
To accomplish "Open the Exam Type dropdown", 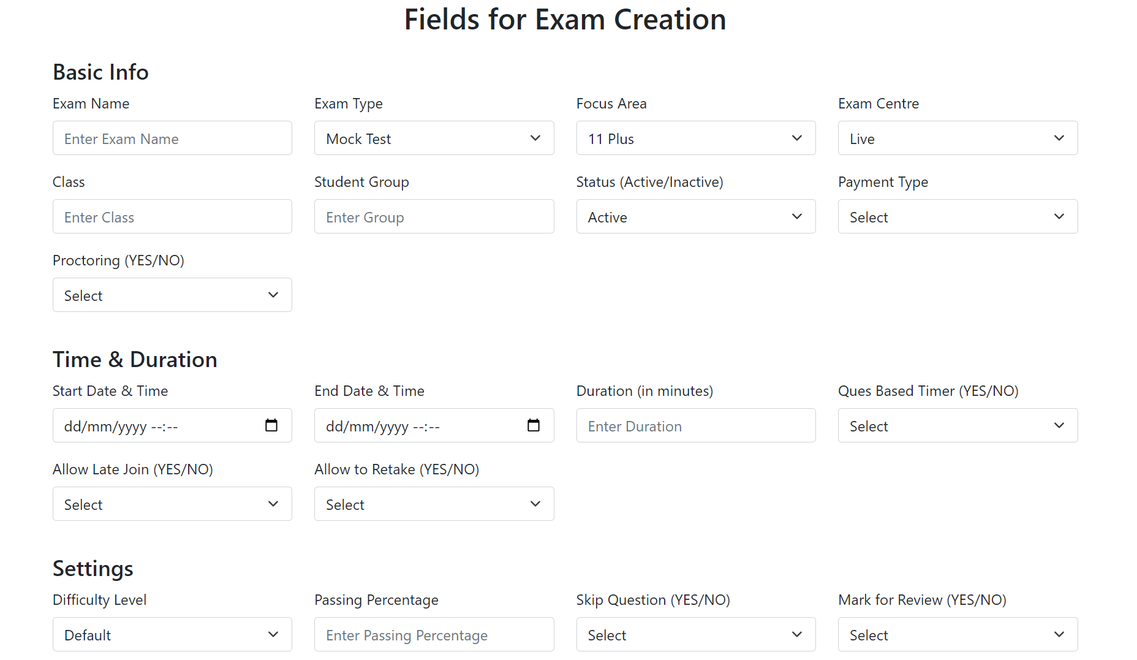I will (434, 138).
